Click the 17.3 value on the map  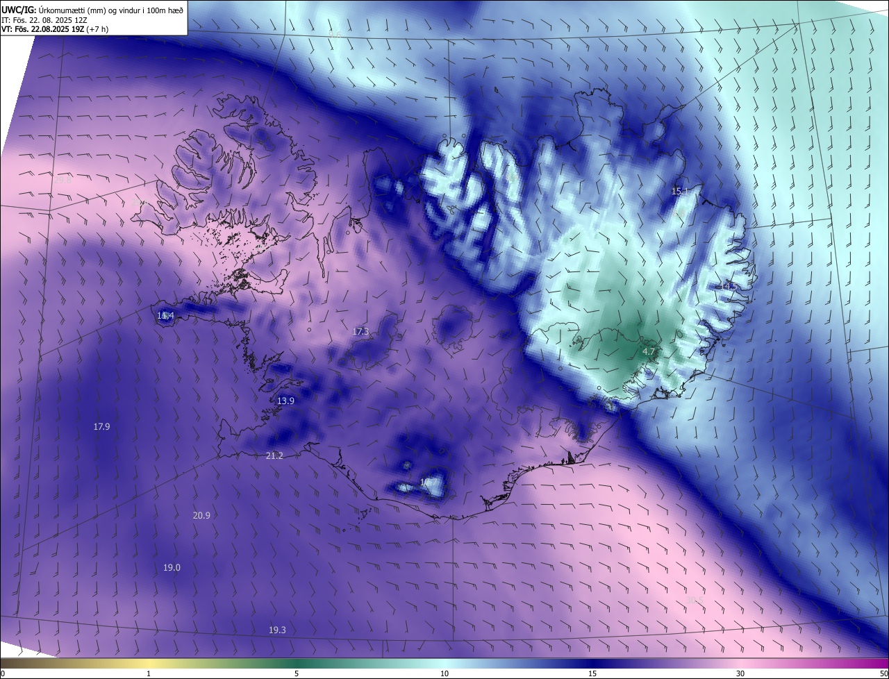tap(360, 332)
